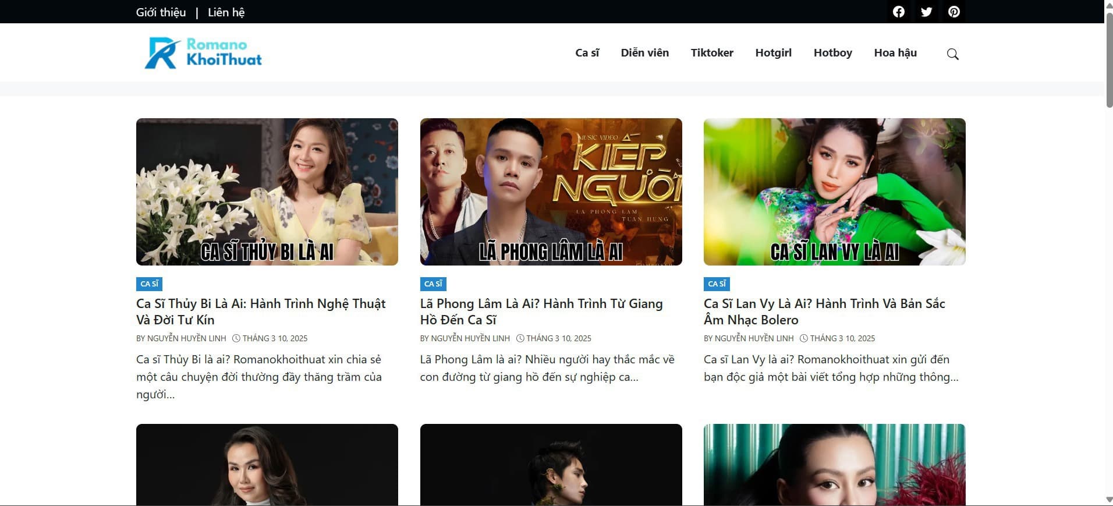The width and height of the screenshot is (1113, 506).
Task: Select Hotgirl in the navigation
Action: [x=773, y=53]
